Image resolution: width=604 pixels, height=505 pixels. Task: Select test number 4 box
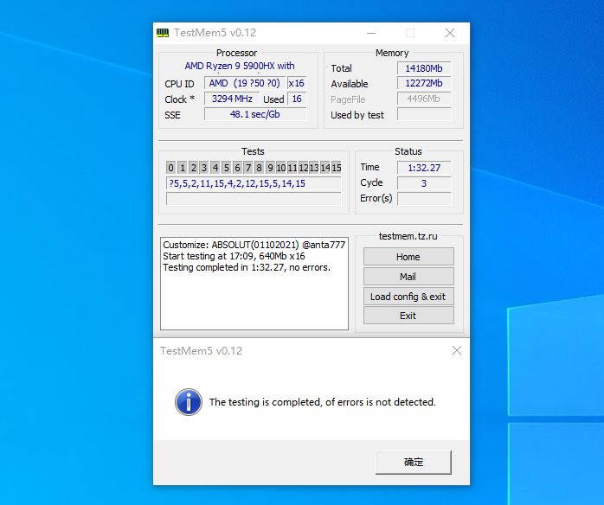coord(215,168)
